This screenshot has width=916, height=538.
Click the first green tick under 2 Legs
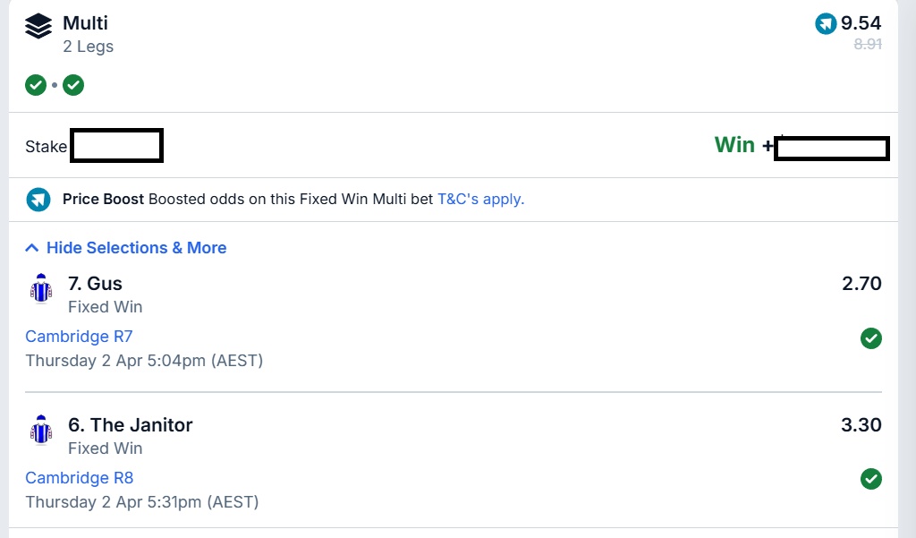36,85
